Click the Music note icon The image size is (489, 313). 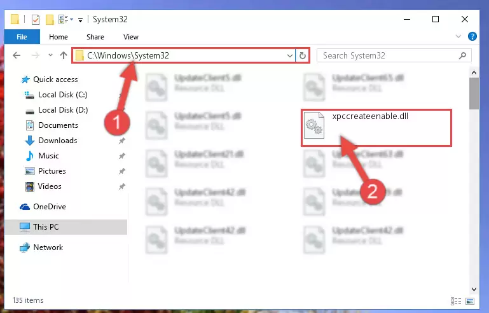click(x=30, y=156)
